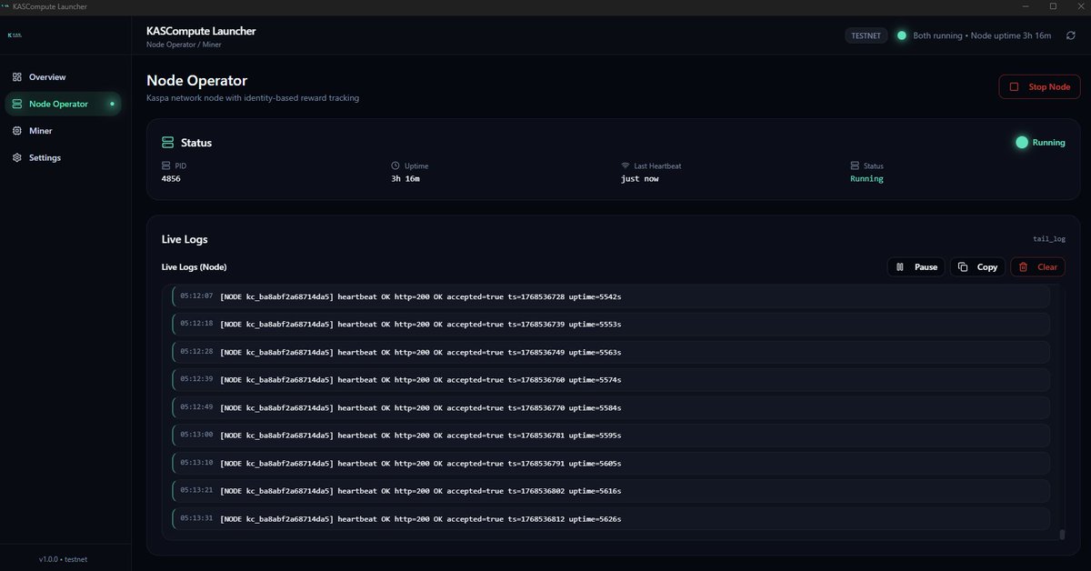Click the small Status field icon
Image resolution: width=1091 pixels, height=571 pixels.
(855, 166)
